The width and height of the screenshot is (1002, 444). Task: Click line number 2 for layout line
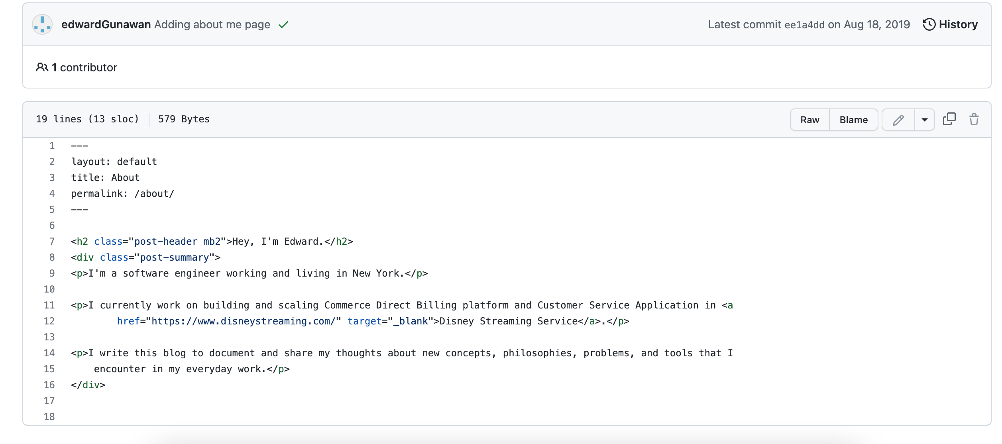52,162
